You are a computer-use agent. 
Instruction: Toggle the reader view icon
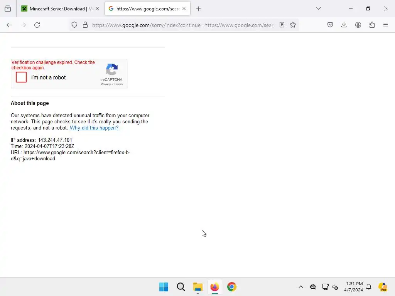point(282,25)
